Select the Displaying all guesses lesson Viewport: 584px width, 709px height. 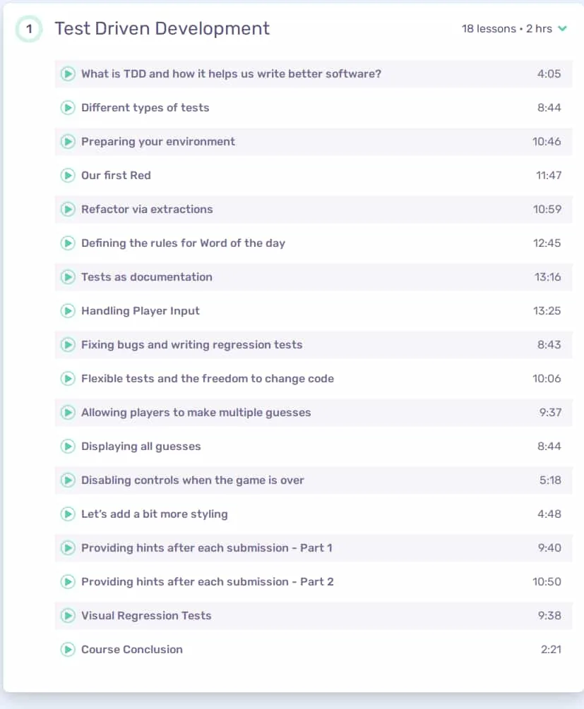[x=314, y=447]
